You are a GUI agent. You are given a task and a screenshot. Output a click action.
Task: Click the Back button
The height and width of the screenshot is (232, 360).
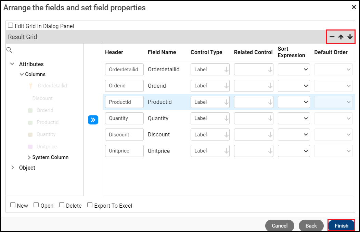[x=311, y=225]
